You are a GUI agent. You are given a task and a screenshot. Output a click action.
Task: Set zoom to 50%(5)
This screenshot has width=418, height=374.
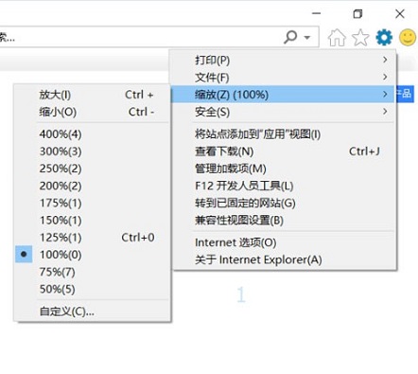click(92, 289)
